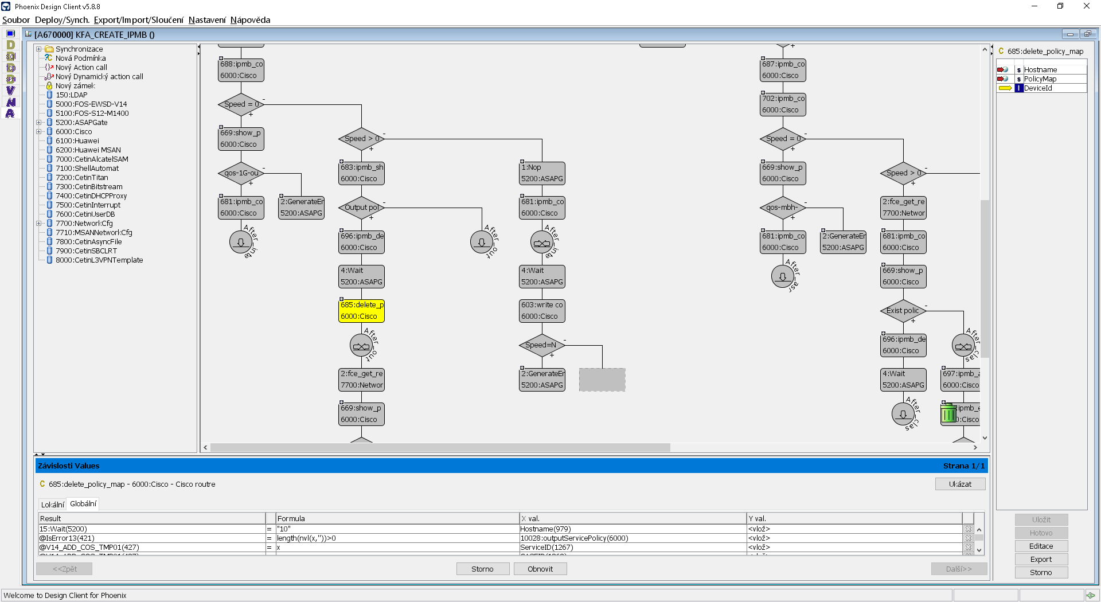Select the qos-1G-ou decision diamond
The width and height of the screenshot is (1101, 602).
(241, 173)
